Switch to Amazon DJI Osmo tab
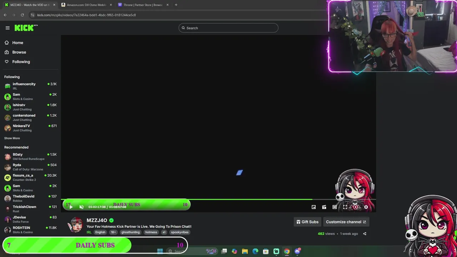 [86, 5]
